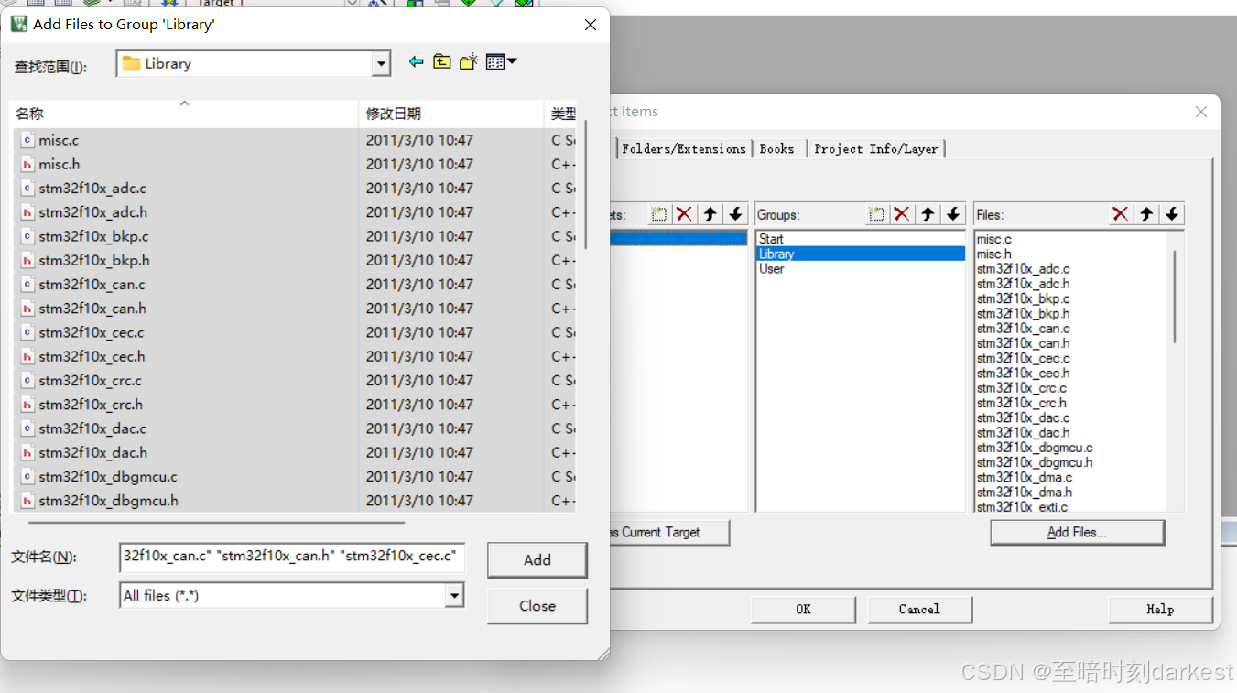
Task: Go back using the green arrow icon
Action: tap(417, 62)
